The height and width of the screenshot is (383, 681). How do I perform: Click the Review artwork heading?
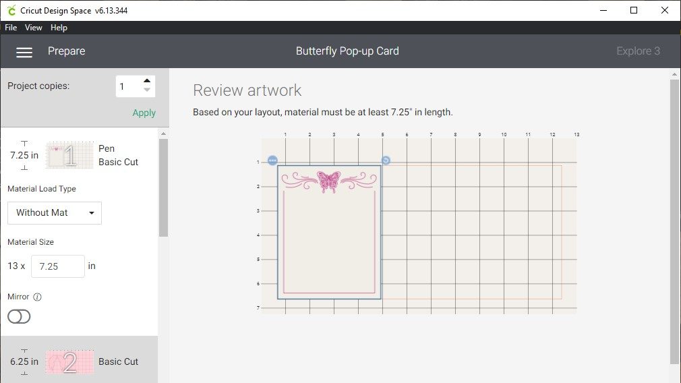point(247,90)
